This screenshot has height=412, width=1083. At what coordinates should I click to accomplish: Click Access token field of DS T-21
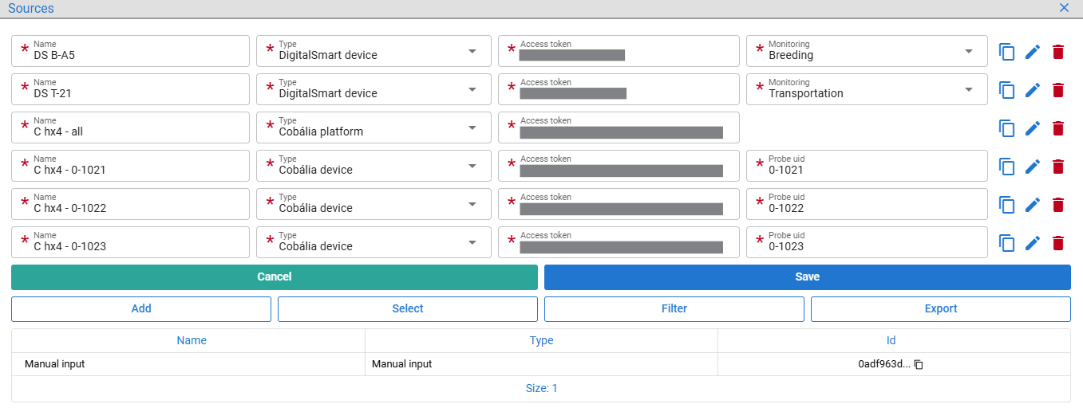[x=619, y=89]
